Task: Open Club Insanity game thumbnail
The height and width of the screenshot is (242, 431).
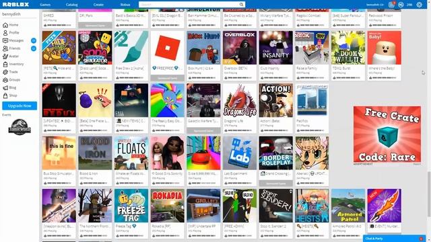Action: (x=275, y=48)
